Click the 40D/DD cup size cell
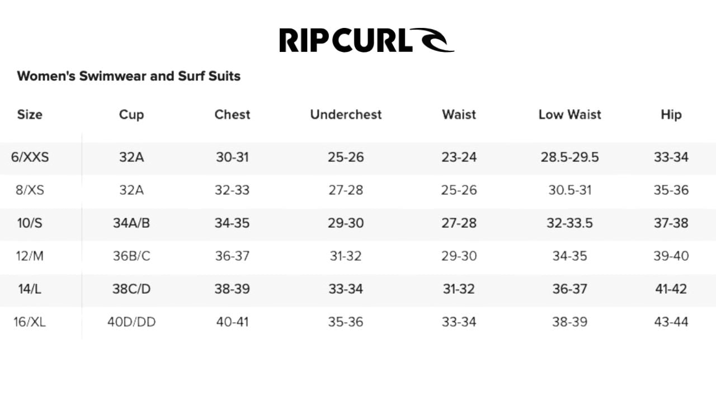This screenshot has width=716, height=402. pyautogui.click(x=131, y=322)
